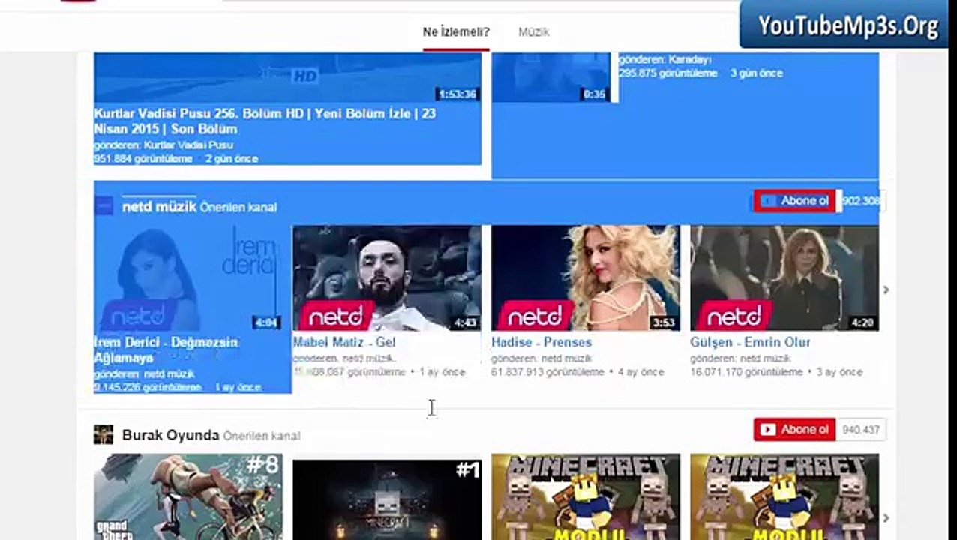This screenshot has width=957, height=540.
Task: Open the Hadise - Prenses title link
Action: pyautogui.click(x=541, y=342)
